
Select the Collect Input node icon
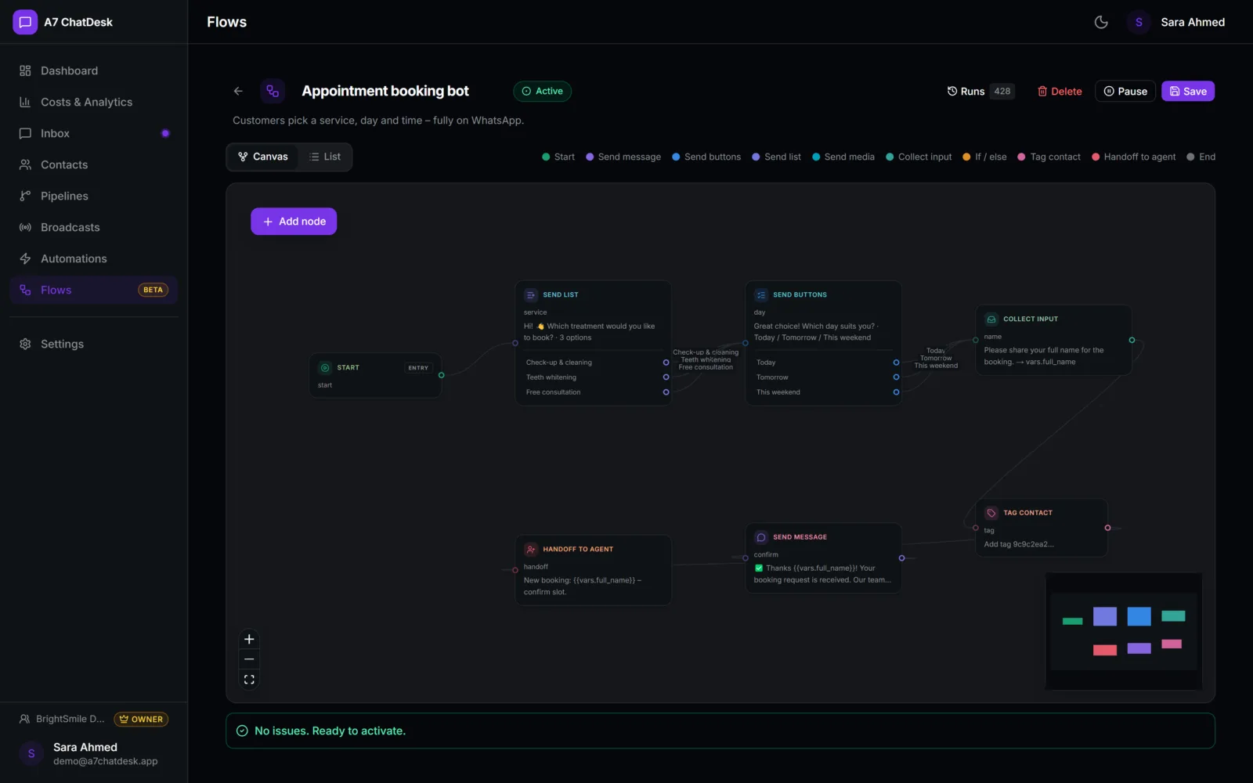pyautogui.click(x=991, y=319)
